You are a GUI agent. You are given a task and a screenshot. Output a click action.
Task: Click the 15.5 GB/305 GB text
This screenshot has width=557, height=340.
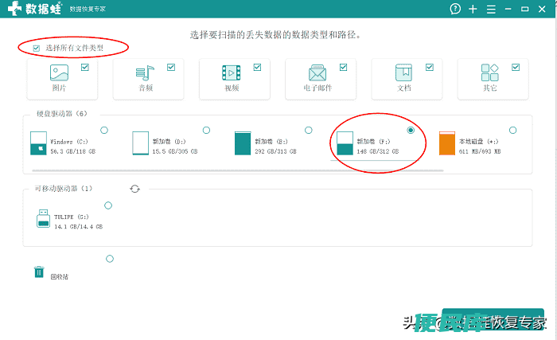[x=175, y=151]
